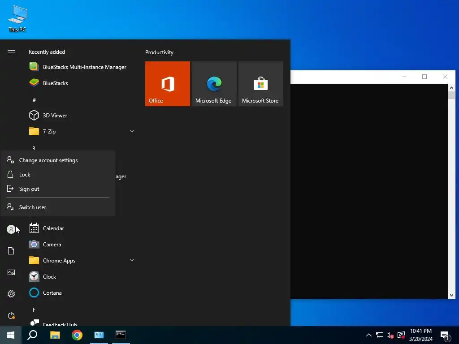
Task: Open Settings gear in Start sidebar
Action: point(11,294)
